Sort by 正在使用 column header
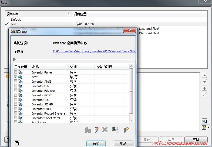The image size is (212, 147). 22,67
